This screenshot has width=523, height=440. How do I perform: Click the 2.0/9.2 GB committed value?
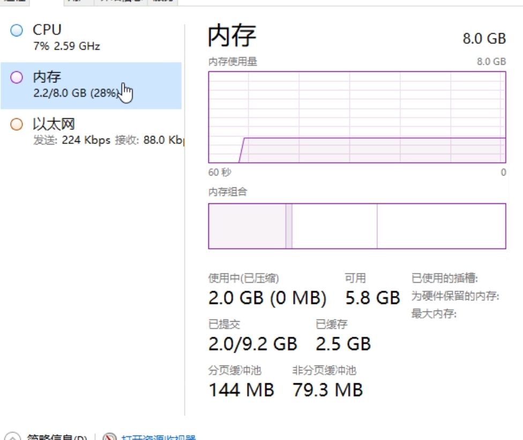(252, 344)
